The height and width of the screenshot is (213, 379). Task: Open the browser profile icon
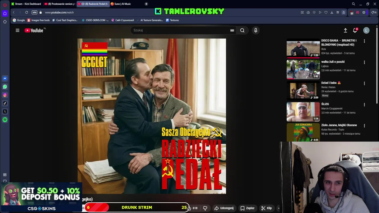343,12
